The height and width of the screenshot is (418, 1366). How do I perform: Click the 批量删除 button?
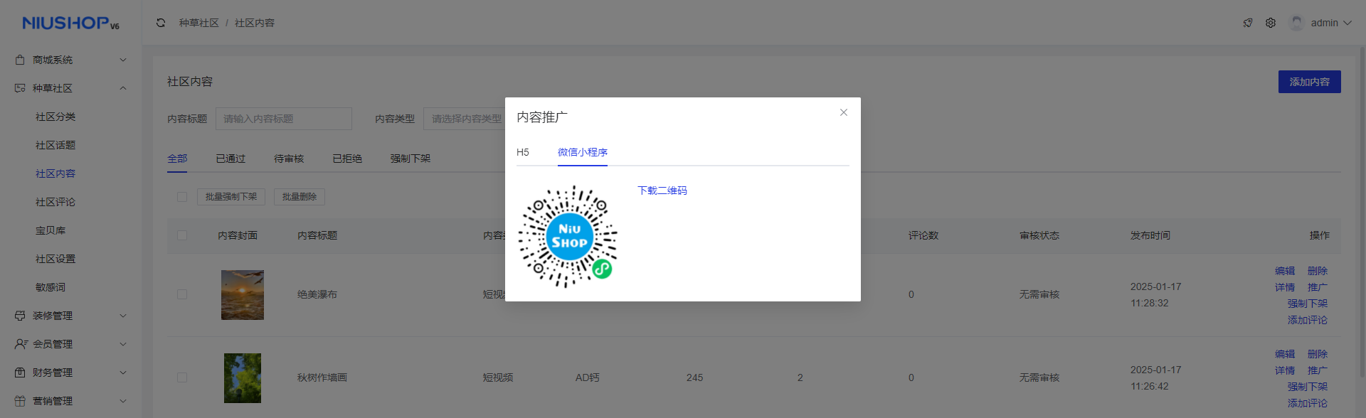pyautogui.click(x=300, y=197)
